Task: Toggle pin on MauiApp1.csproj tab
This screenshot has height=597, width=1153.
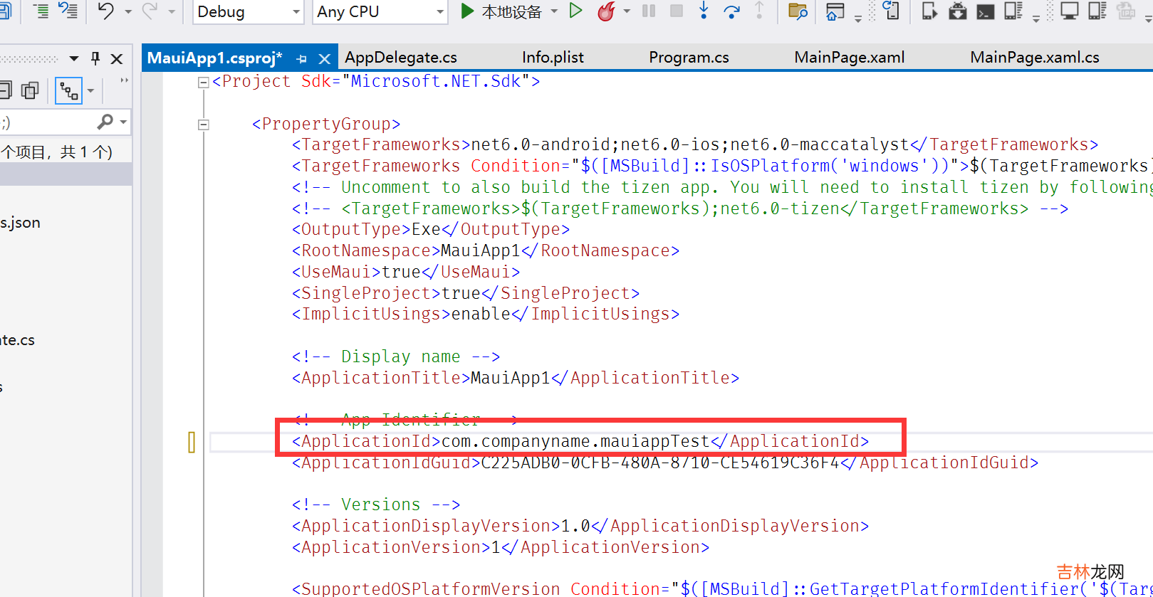Action: 301,59
